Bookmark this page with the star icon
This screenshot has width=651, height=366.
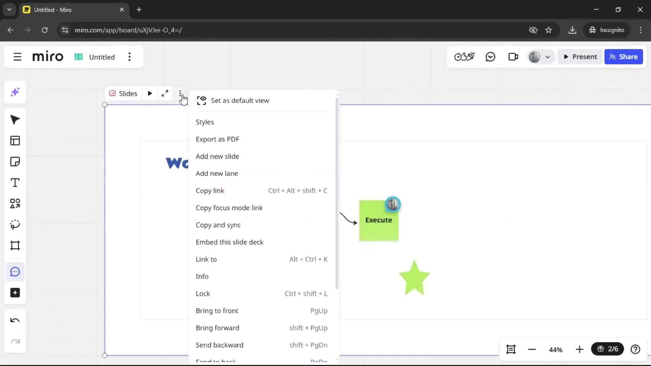(x=549, y=30)
